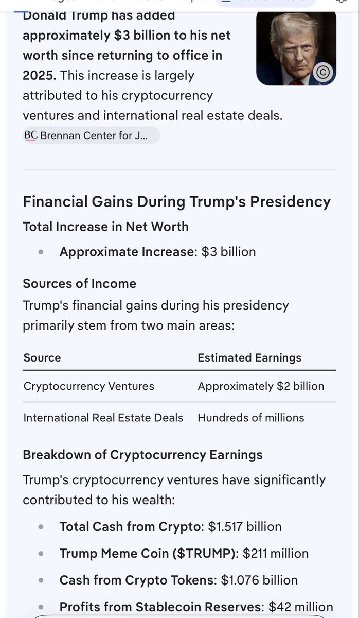359x618 pixels.
Task: Tap the rounded input bar at the bottom
Action: pyautogui.click(x=179, y=616)
